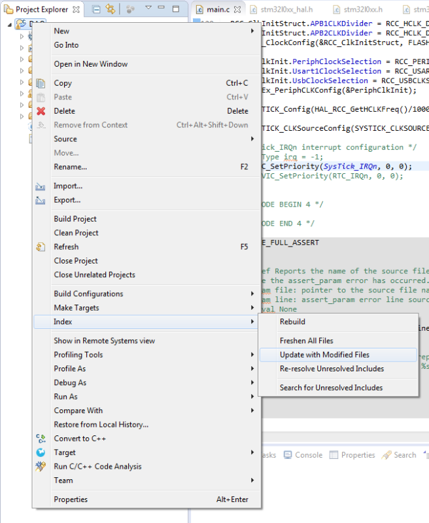Screen dimensions: 429x523
Task: Click the red Delete icon in context menu
Action: coord(41,111)
